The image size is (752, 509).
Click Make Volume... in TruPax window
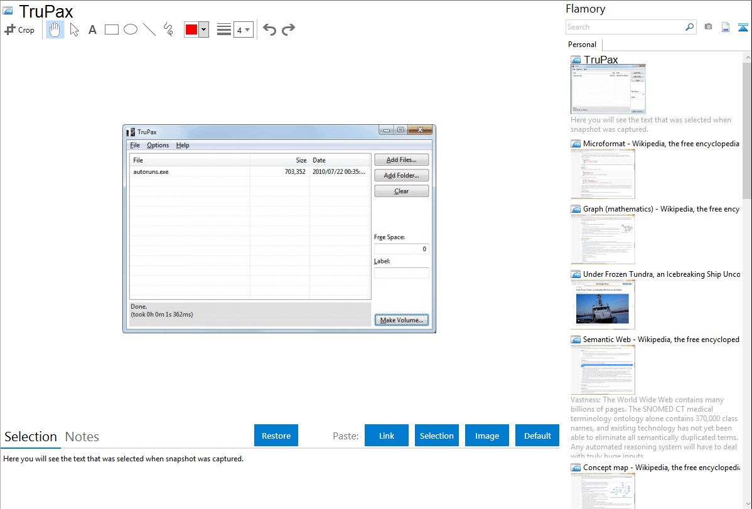pyautogui.click(x=401, y=320)
